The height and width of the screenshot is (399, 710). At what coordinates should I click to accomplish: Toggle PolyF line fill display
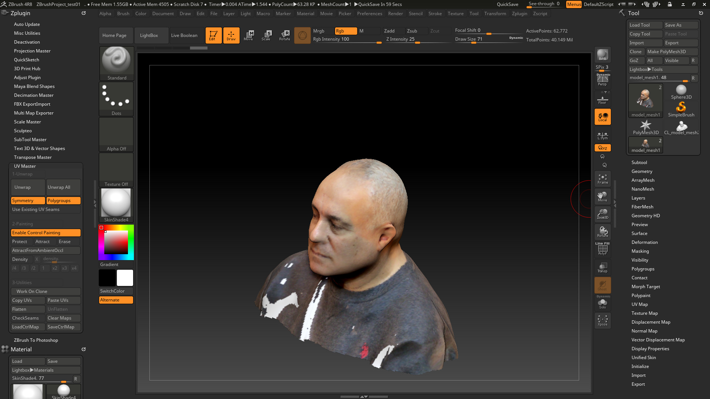point(602,249)
